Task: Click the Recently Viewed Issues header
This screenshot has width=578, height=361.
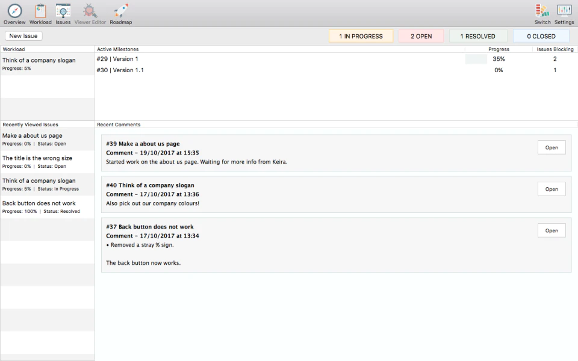Action: (x=30, y=125)
